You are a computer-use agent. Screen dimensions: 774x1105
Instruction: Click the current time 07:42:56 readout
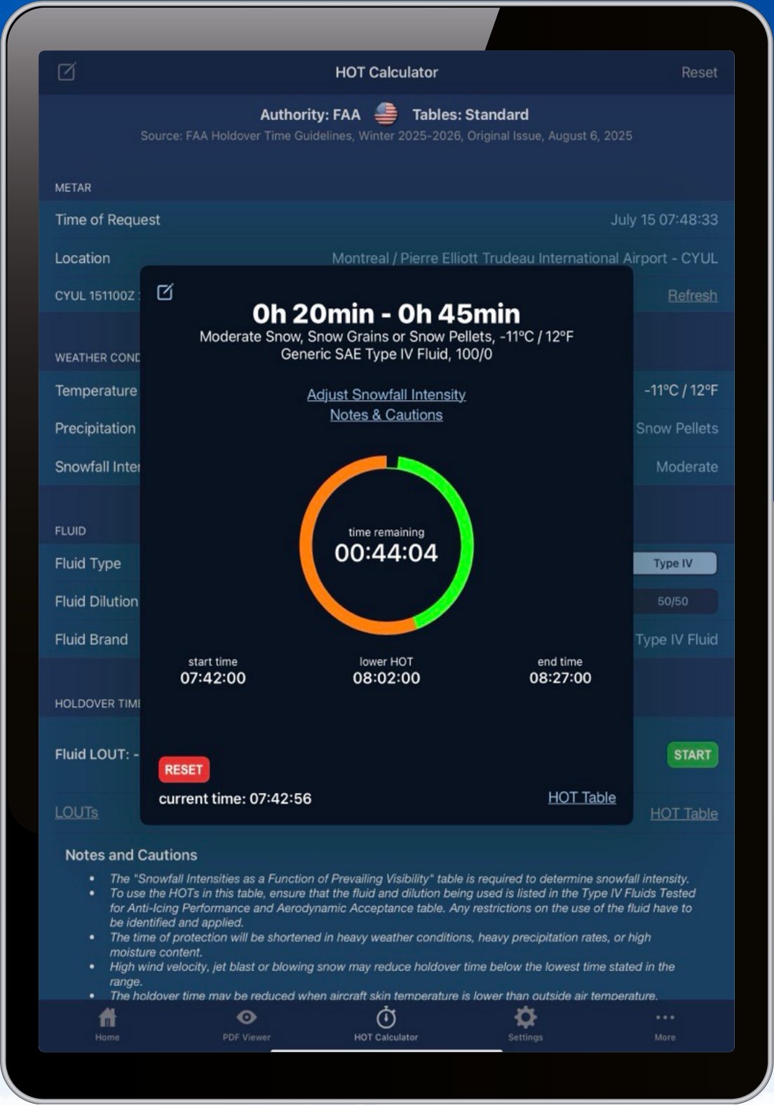tap(235, 799)
